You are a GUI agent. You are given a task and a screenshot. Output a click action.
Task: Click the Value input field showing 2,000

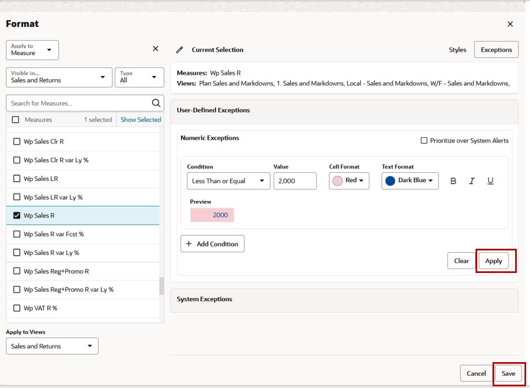[x=295, y=181]
